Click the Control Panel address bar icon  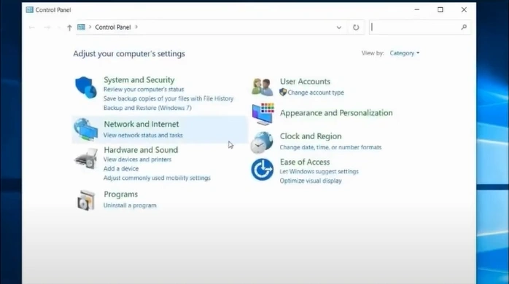(x=81, y=27)
